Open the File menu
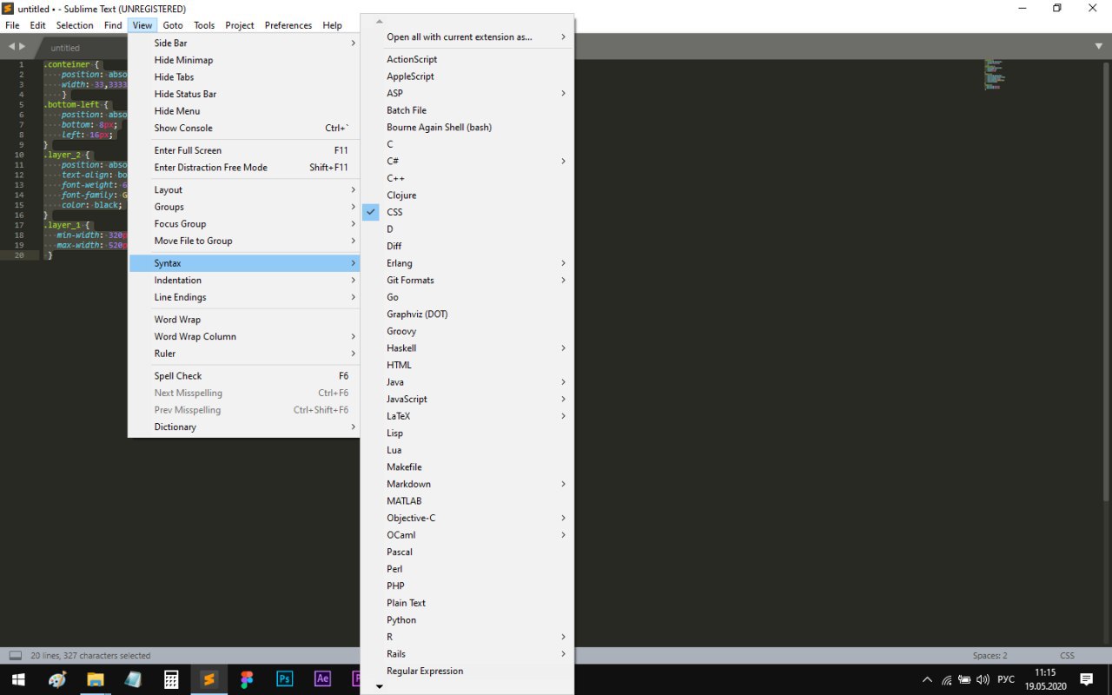This screenshot has height=695, width=1112. pyautogui.click(x=12, y=25)
